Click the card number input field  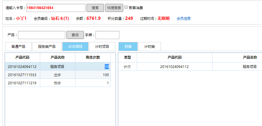coord(56,8)
